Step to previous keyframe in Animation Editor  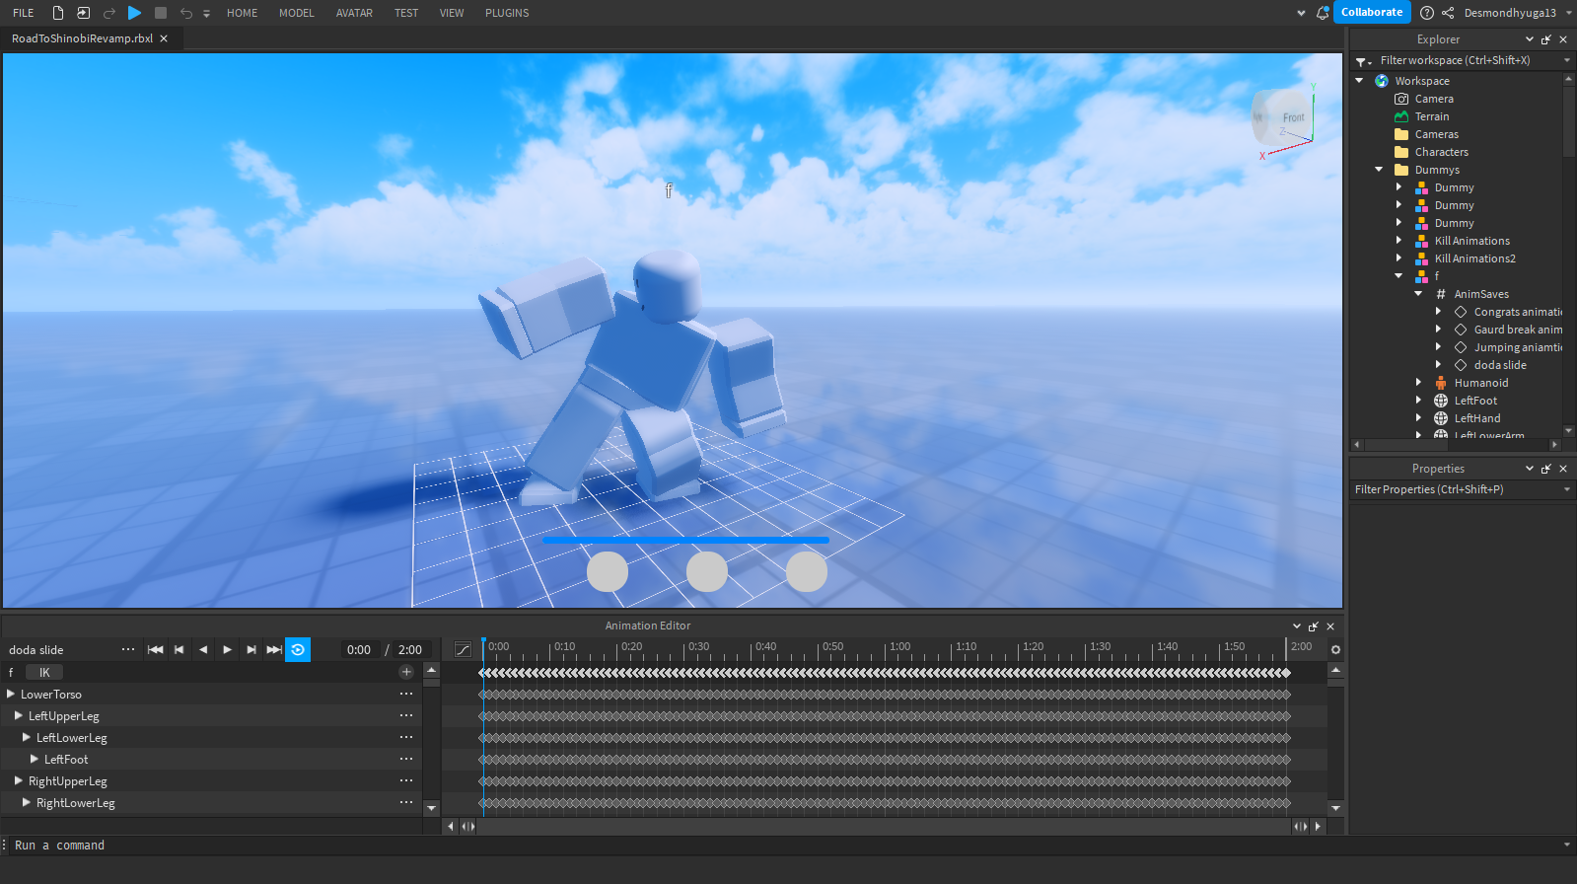[x=179, y=649]
